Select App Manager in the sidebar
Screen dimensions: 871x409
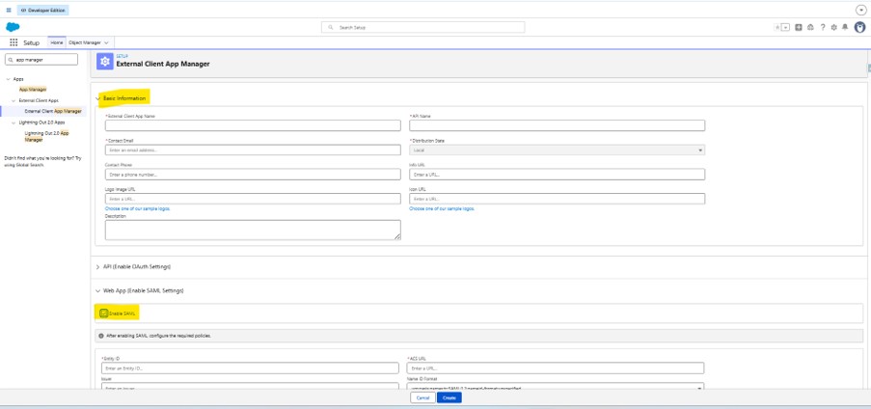pos(33,89)
